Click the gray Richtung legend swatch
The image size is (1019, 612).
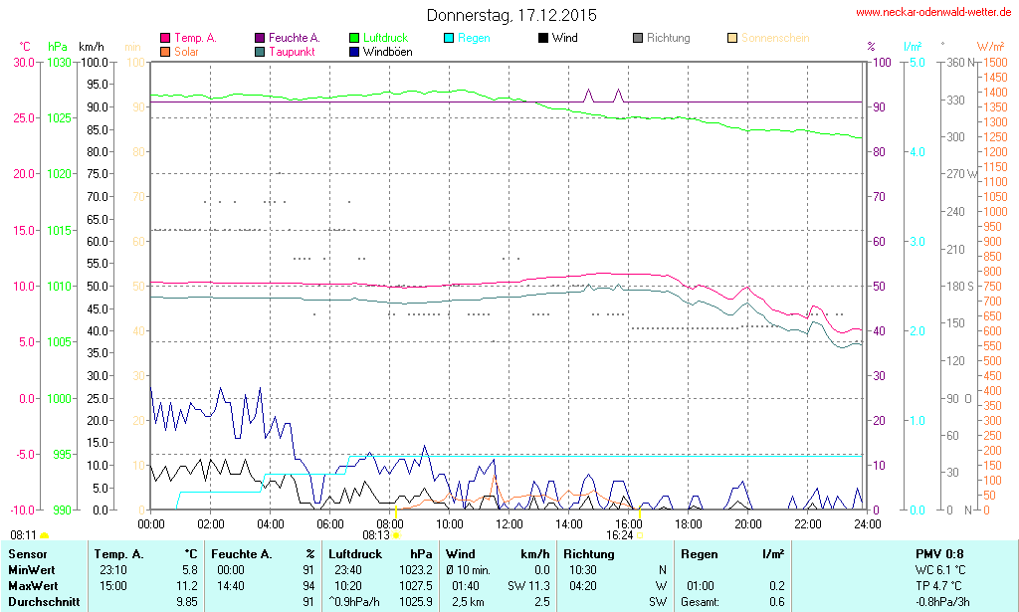click(638, 39)
